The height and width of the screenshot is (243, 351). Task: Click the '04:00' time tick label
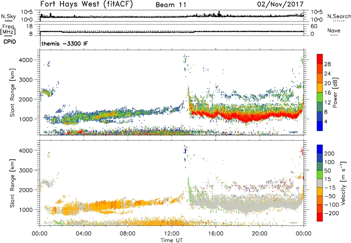point(83,234)
